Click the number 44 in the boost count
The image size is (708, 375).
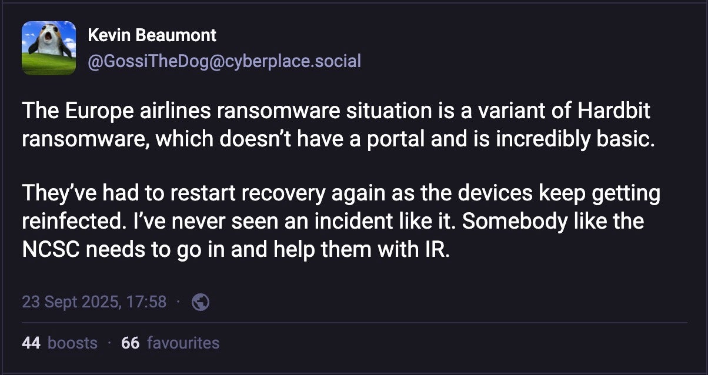pyautogui.click(x=31, y=343)
